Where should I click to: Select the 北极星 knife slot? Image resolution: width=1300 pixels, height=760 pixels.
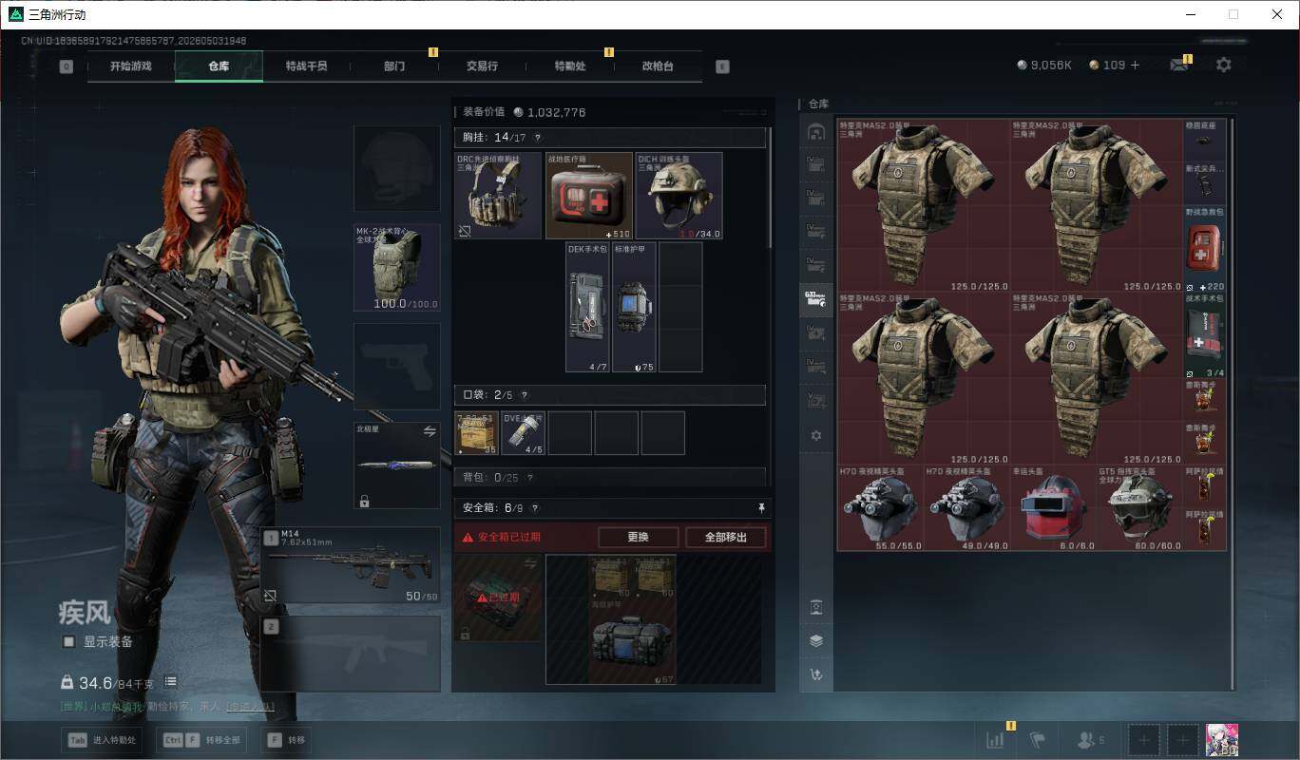coord(397,465)
